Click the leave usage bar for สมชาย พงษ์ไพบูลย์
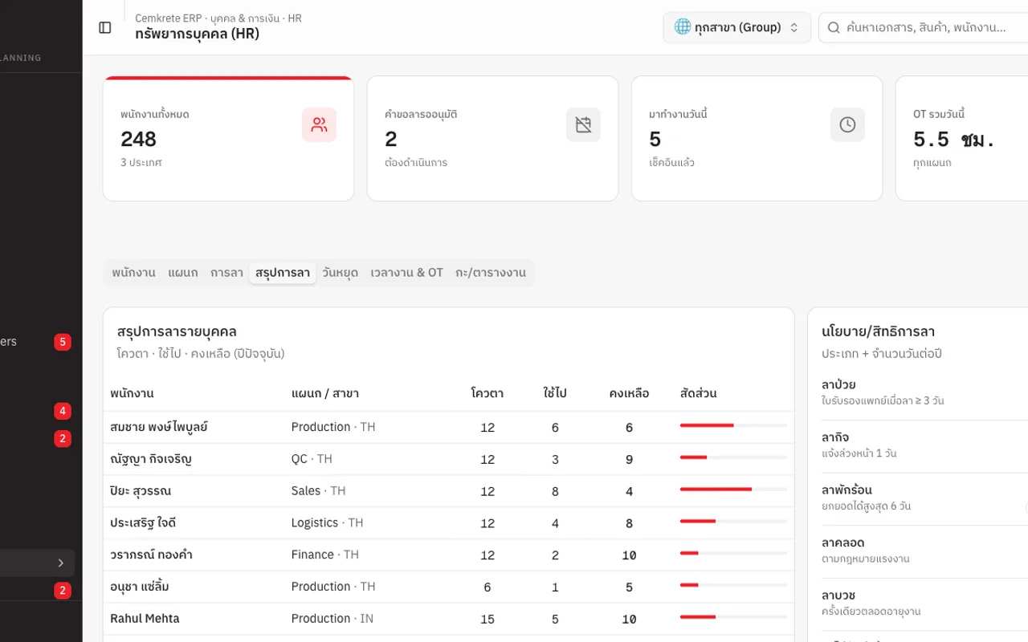1028x642 pixels. (733, 425)
